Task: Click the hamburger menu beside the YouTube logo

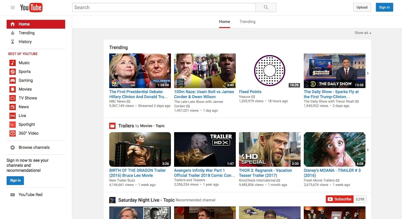Action: (13, 7)
